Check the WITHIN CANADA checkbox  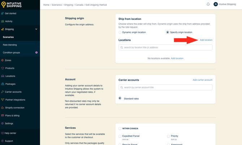[x=120, y=128]
